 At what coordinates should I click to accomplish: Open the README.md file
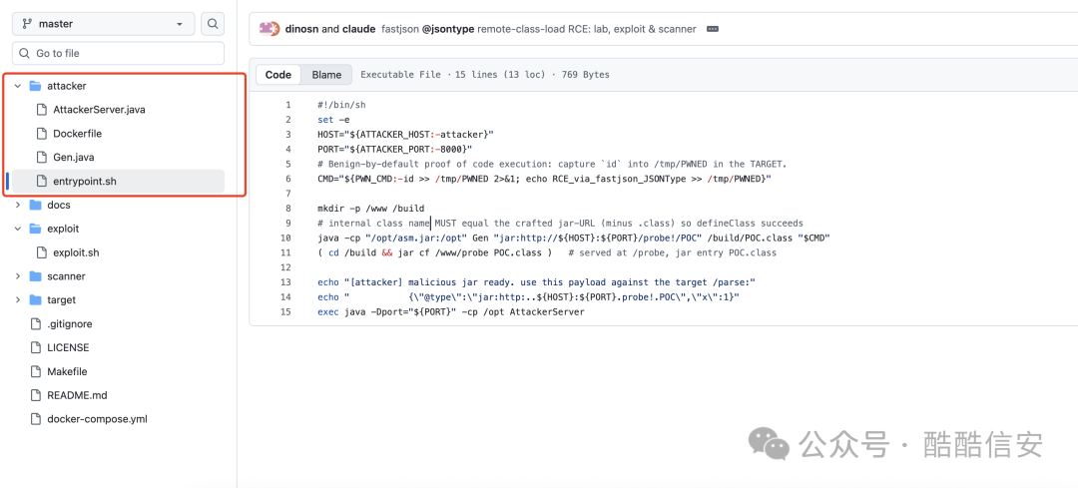77,395
